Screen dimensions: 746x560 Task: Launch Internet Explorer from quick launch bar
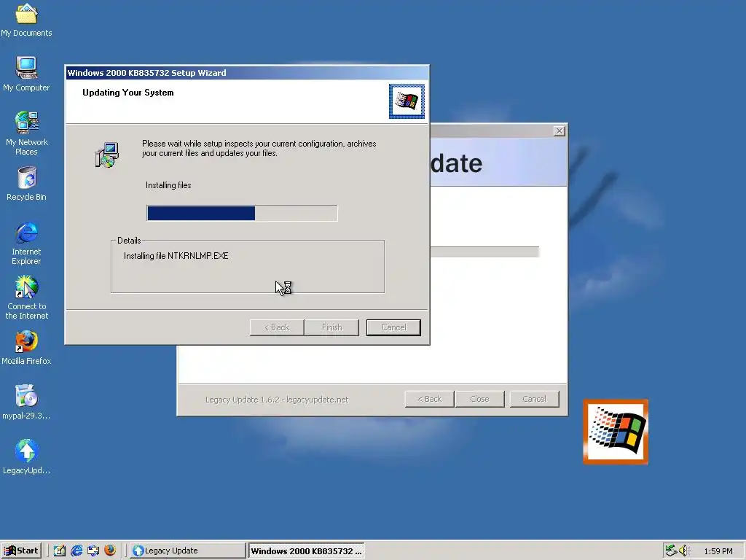click(x=76, y=551)
